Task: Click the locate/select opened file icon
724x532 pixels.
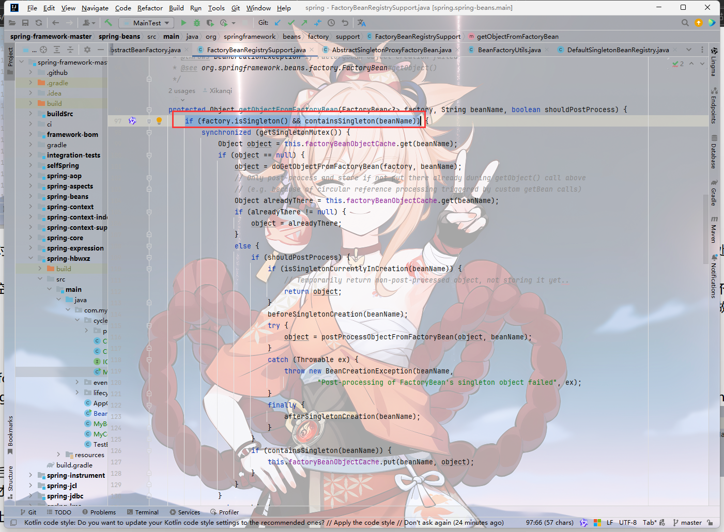Action: (43, 50)
